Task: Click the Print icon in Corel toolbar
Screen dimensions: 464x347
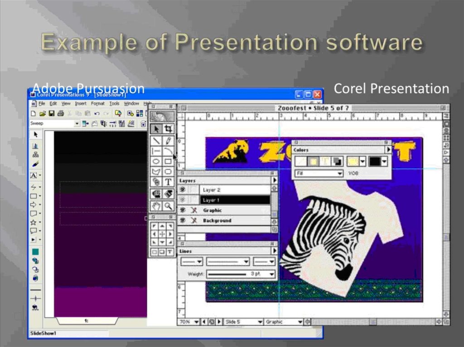Action: tap(61, 113)
